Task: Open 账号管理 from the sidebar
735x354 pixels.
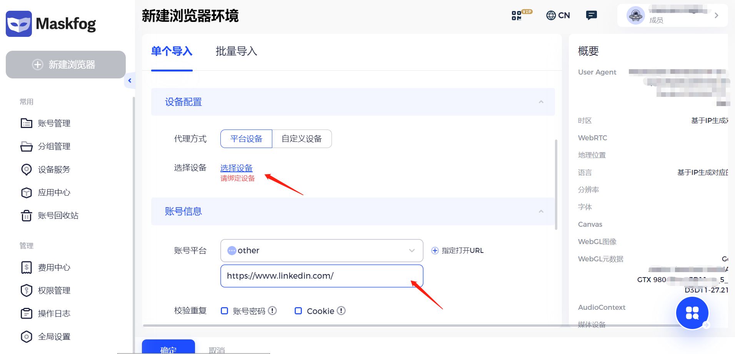Action: pyautogui.click(x=54, y=123)
